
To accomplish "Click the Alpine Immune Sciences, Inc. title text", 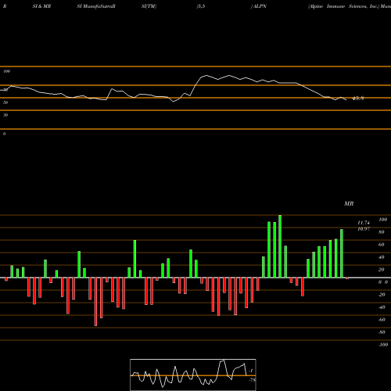I will point(343,6).
